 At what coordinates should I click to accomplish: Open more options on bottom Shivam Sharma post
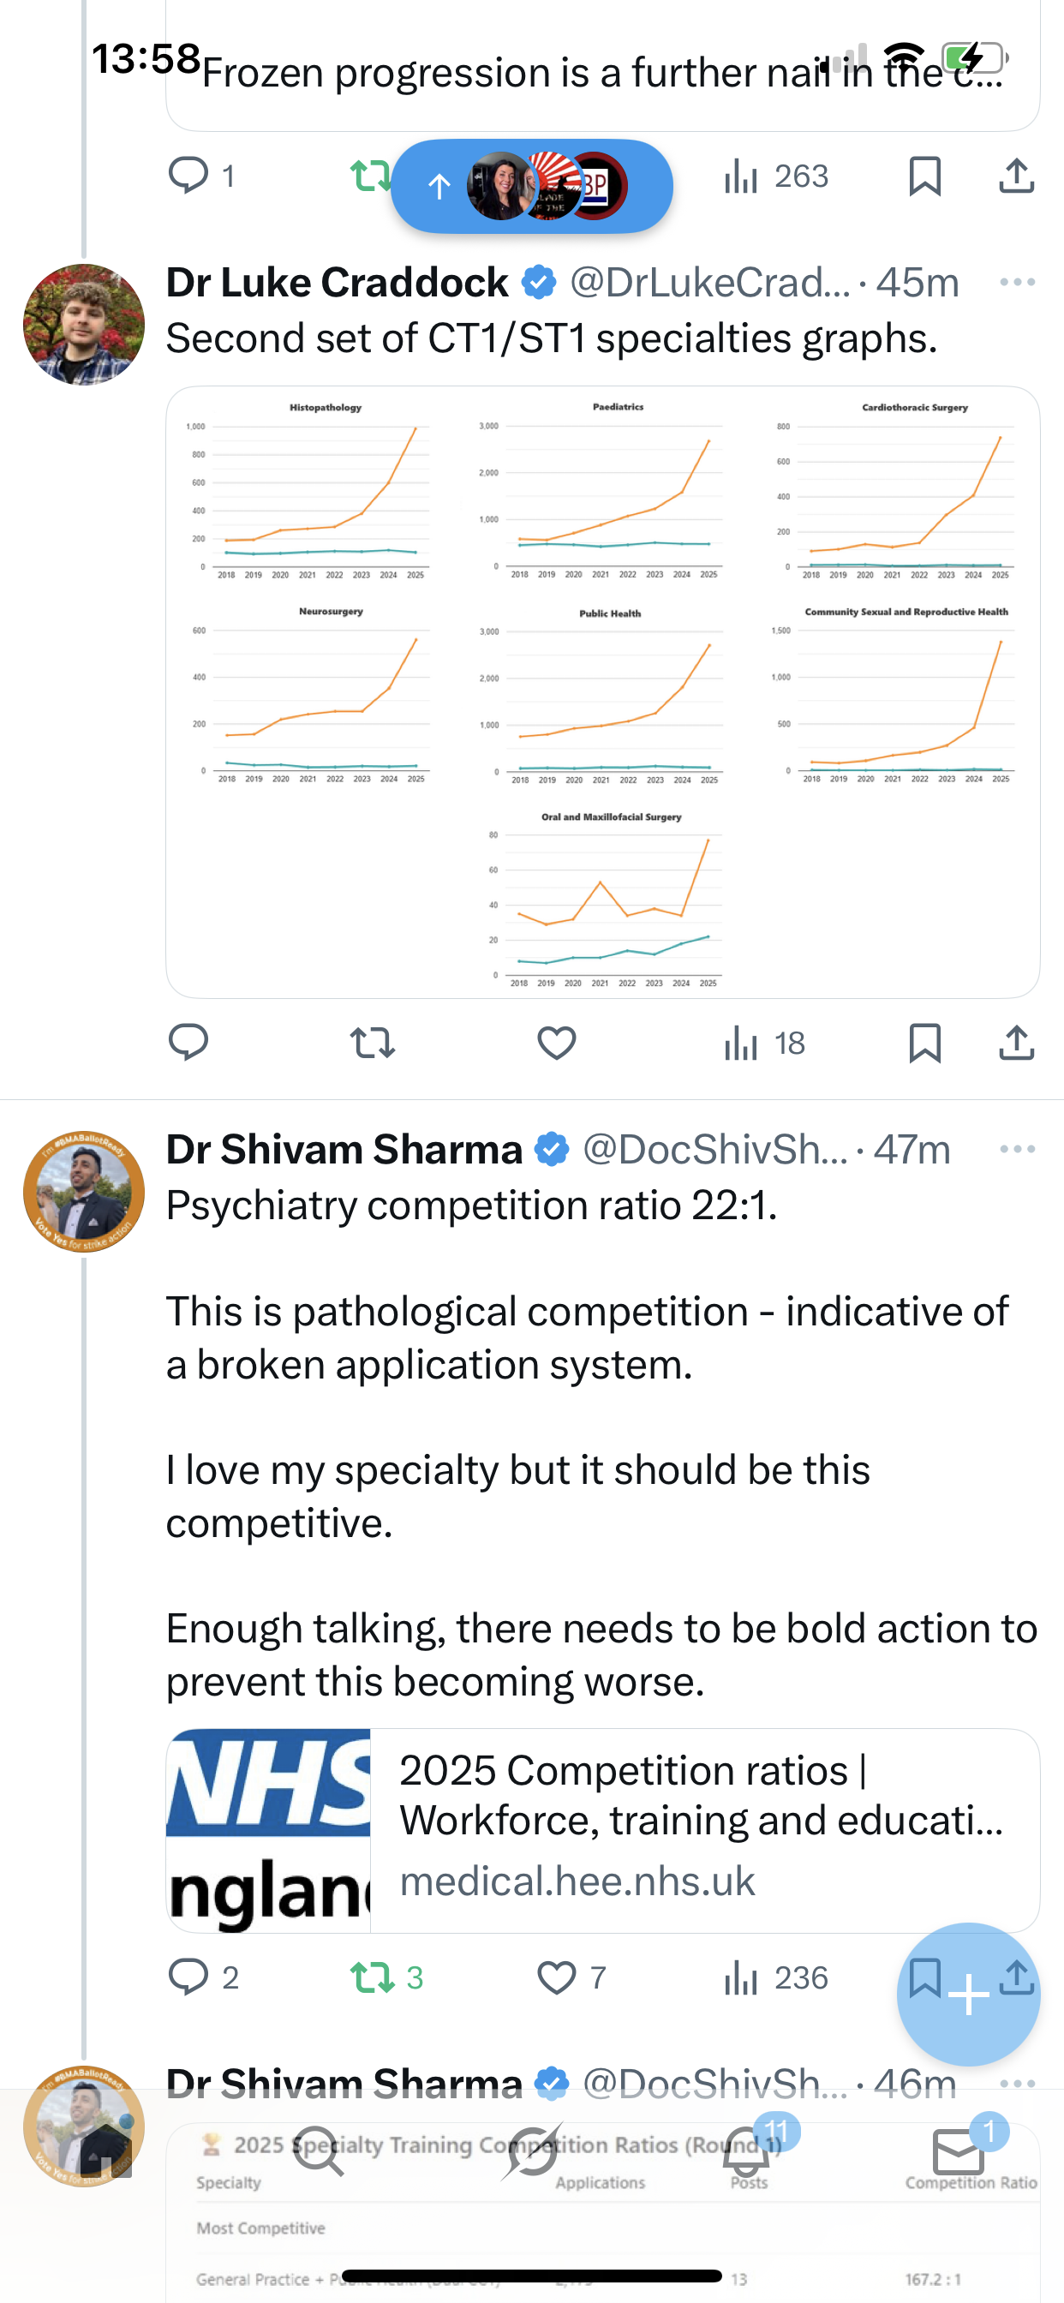point(1018,2083)
